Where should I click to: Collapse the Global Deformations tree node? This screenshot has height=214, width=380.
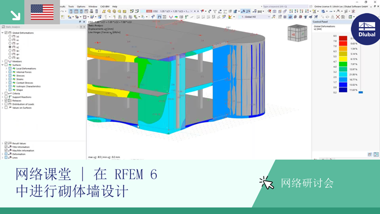pyautogui.click(x=2, y=32)
